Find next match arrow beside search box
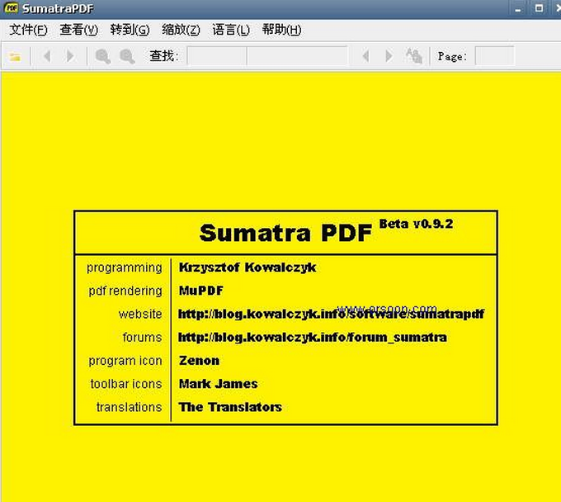561x502 pixels. (389, 56)
